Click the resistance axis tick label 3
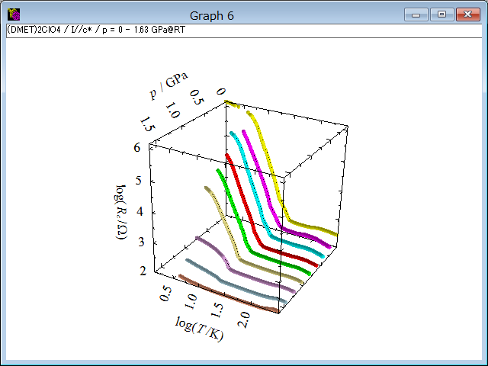 point(141,242)
